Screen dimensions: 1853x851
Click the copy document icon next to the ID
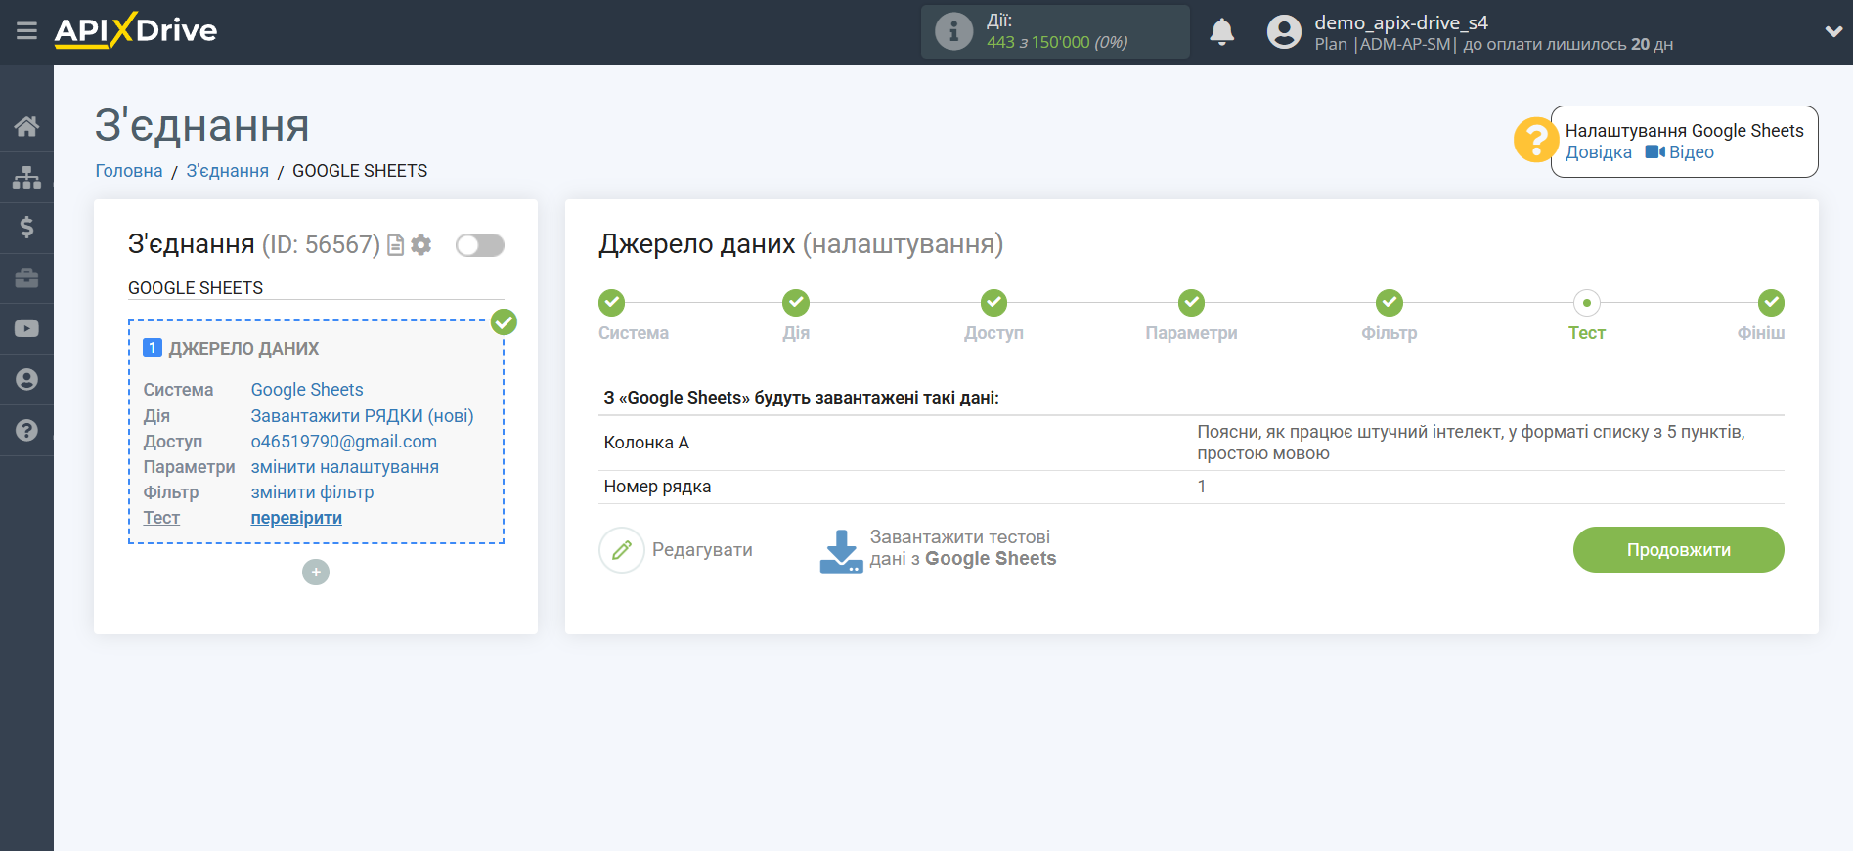pyautogui.click(x=396, y=245)
